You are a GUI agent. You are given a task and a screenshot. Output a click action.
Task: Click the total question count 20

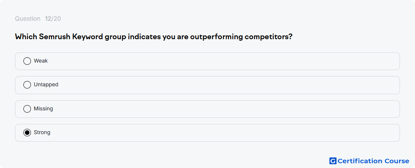coord(57,19)
